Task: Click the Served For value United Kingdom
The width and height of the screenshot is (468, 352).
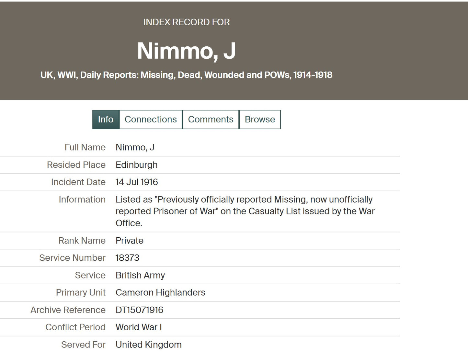Action: [x=148, y=345]
